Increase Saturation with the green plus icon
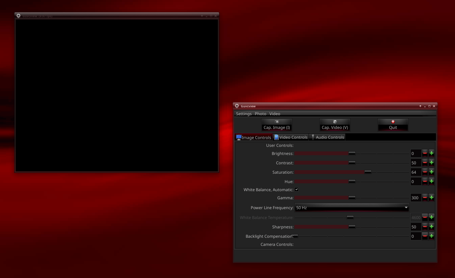455x278 pixels. (431, 172)
